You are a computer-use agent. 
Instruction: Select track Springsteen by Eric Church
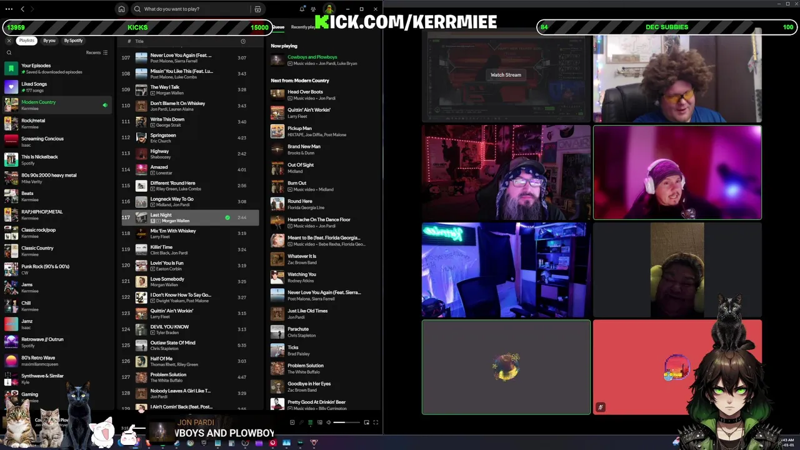coord(190,137)
